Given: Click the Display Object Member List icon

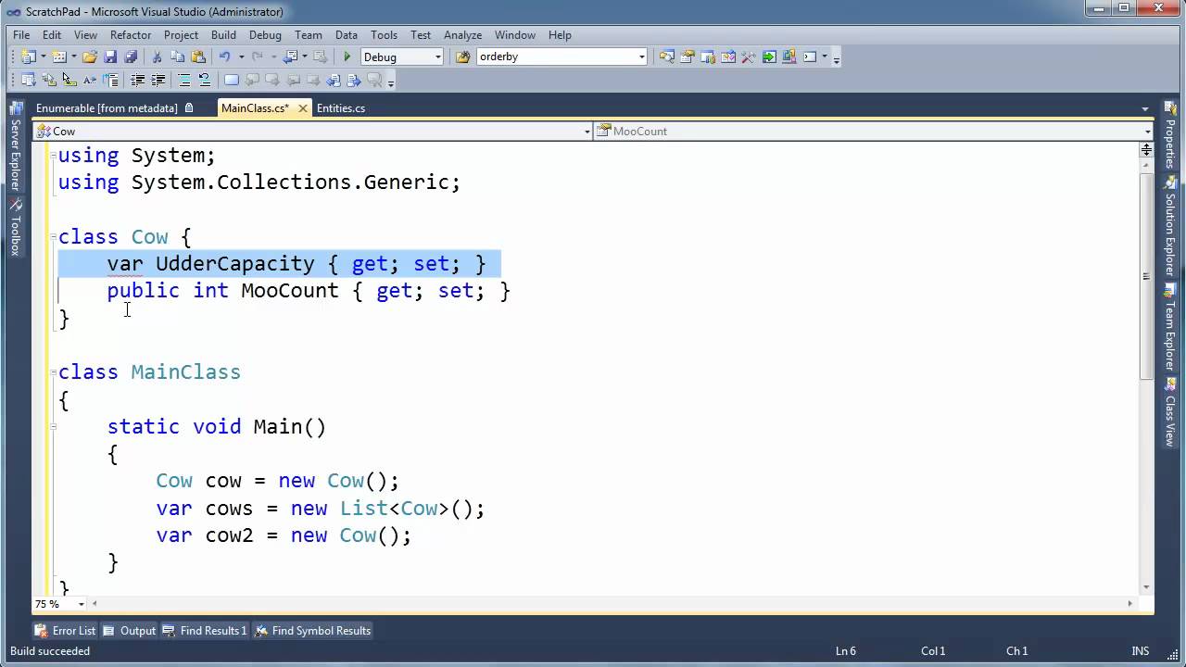Looking at the screenshot, I should click(x=28, y=81).
